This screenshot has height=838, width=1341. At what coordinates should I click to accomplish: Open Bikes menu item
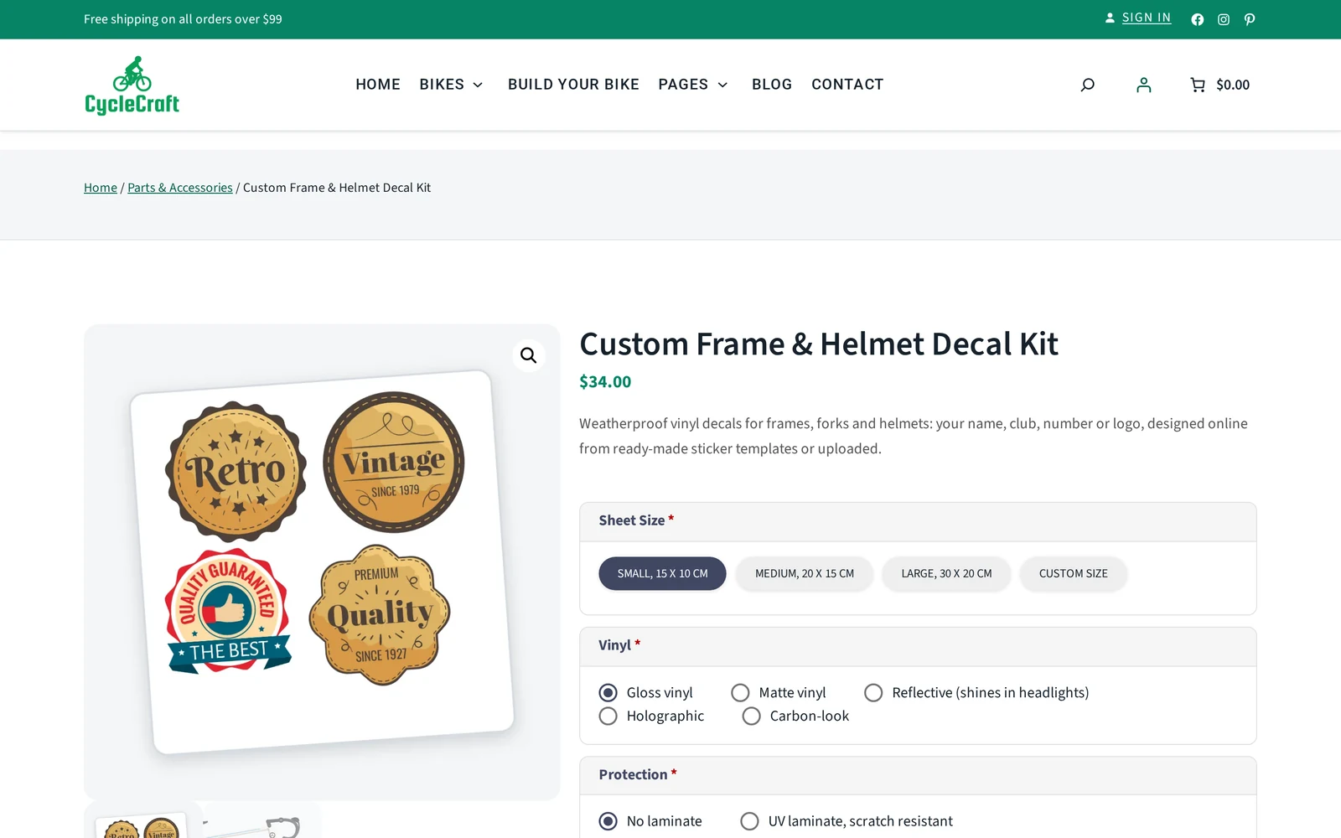(x=442, y=85)
